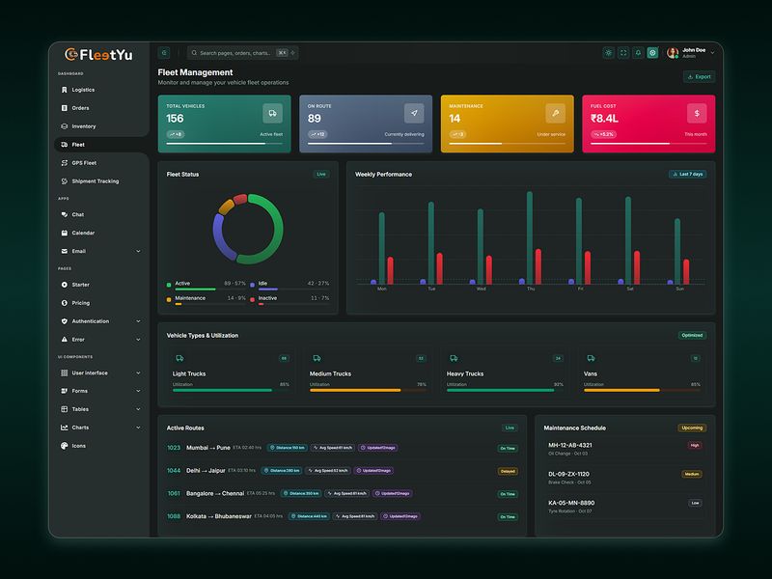This screenshot has height=579, width=772.
Task: Click the Fuel Cost progress bar
Action: point(648,143)
